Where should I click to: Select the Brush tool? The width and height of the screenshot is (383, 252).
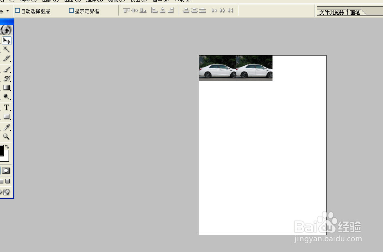pyautogui.click(x=7, y=69)
